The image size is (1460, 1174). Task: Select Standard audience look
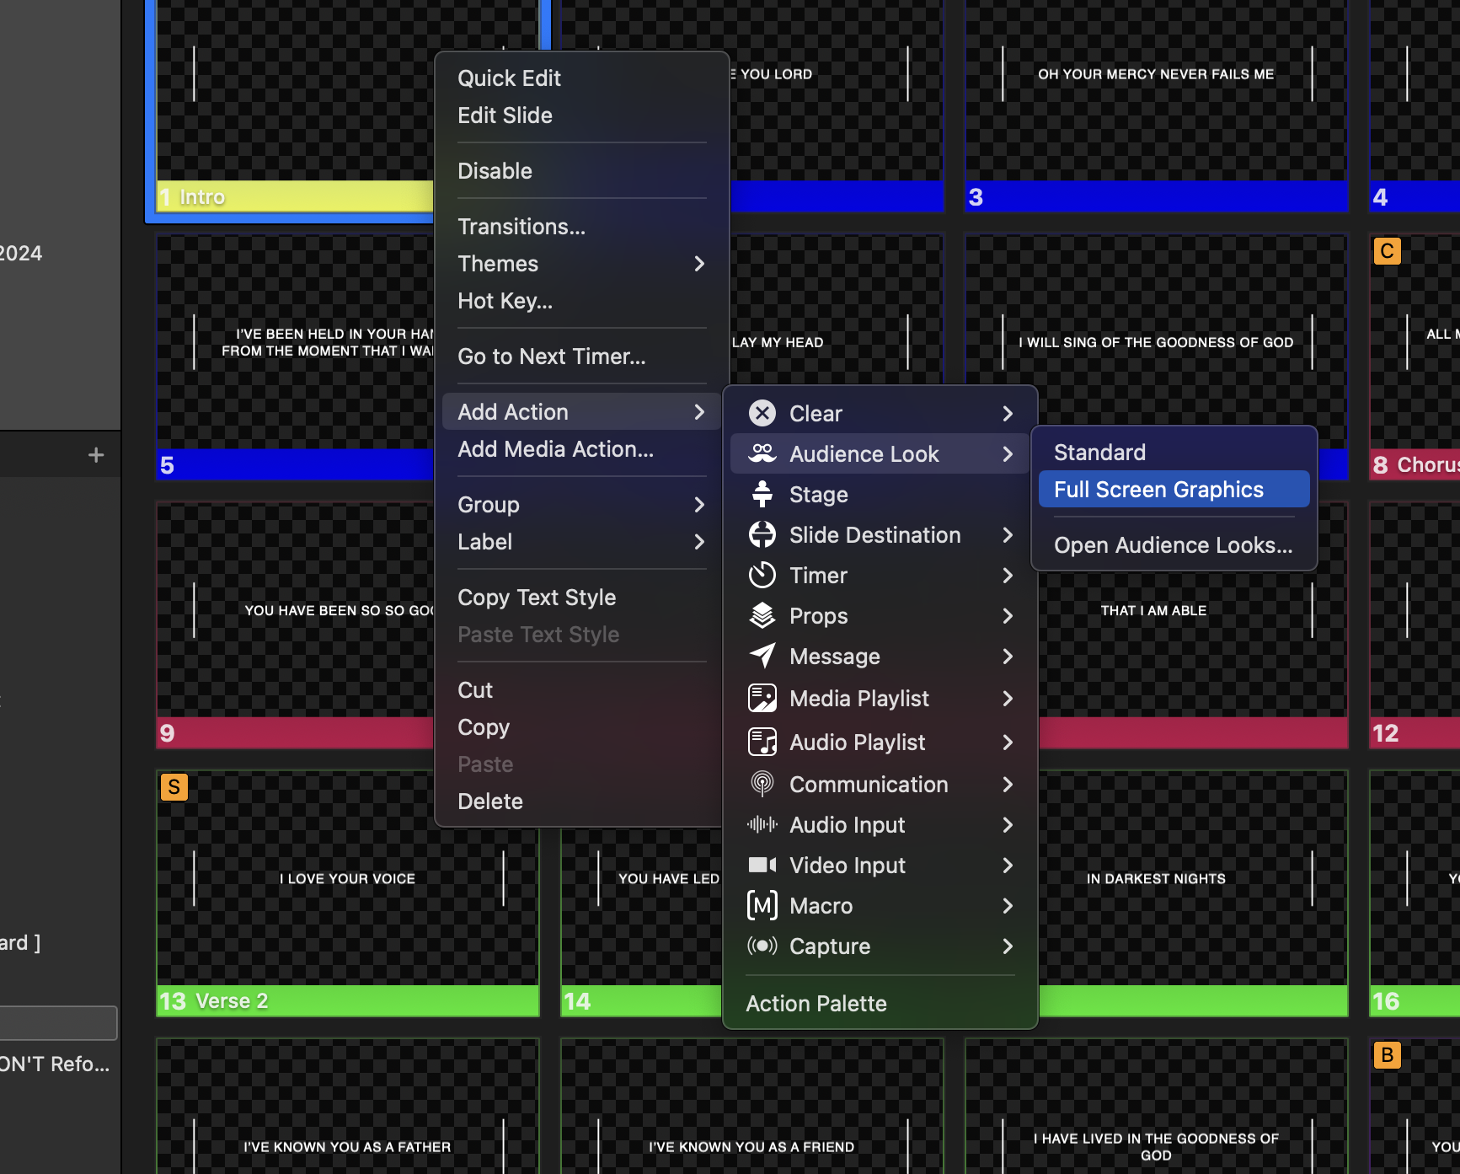pyautogui.click(x=1174, y=453)
